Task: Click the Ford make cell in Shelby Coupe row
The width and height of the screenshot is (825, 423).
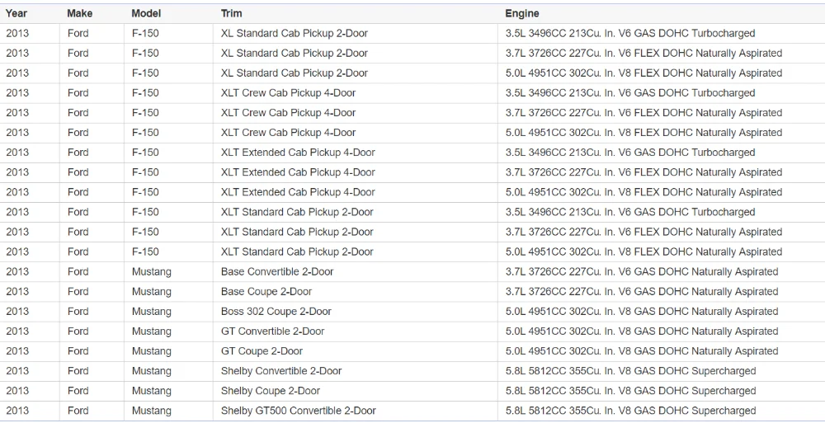Action: (78, 391)
